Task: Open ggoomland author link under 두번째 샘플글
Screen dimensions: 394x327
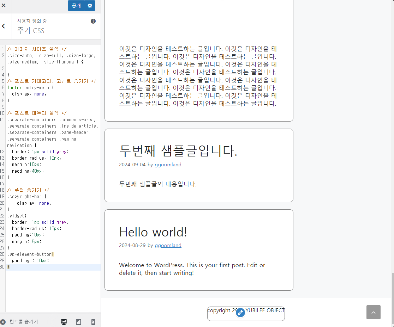Action: [168, 165]
